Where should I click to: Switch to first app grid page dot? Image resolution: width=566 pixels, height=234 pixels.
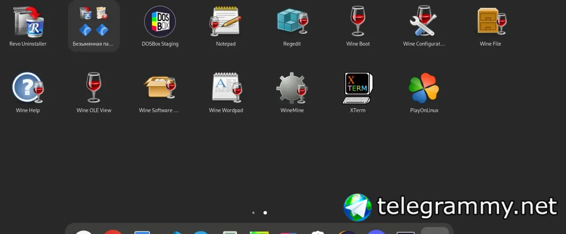coord(253,213)
